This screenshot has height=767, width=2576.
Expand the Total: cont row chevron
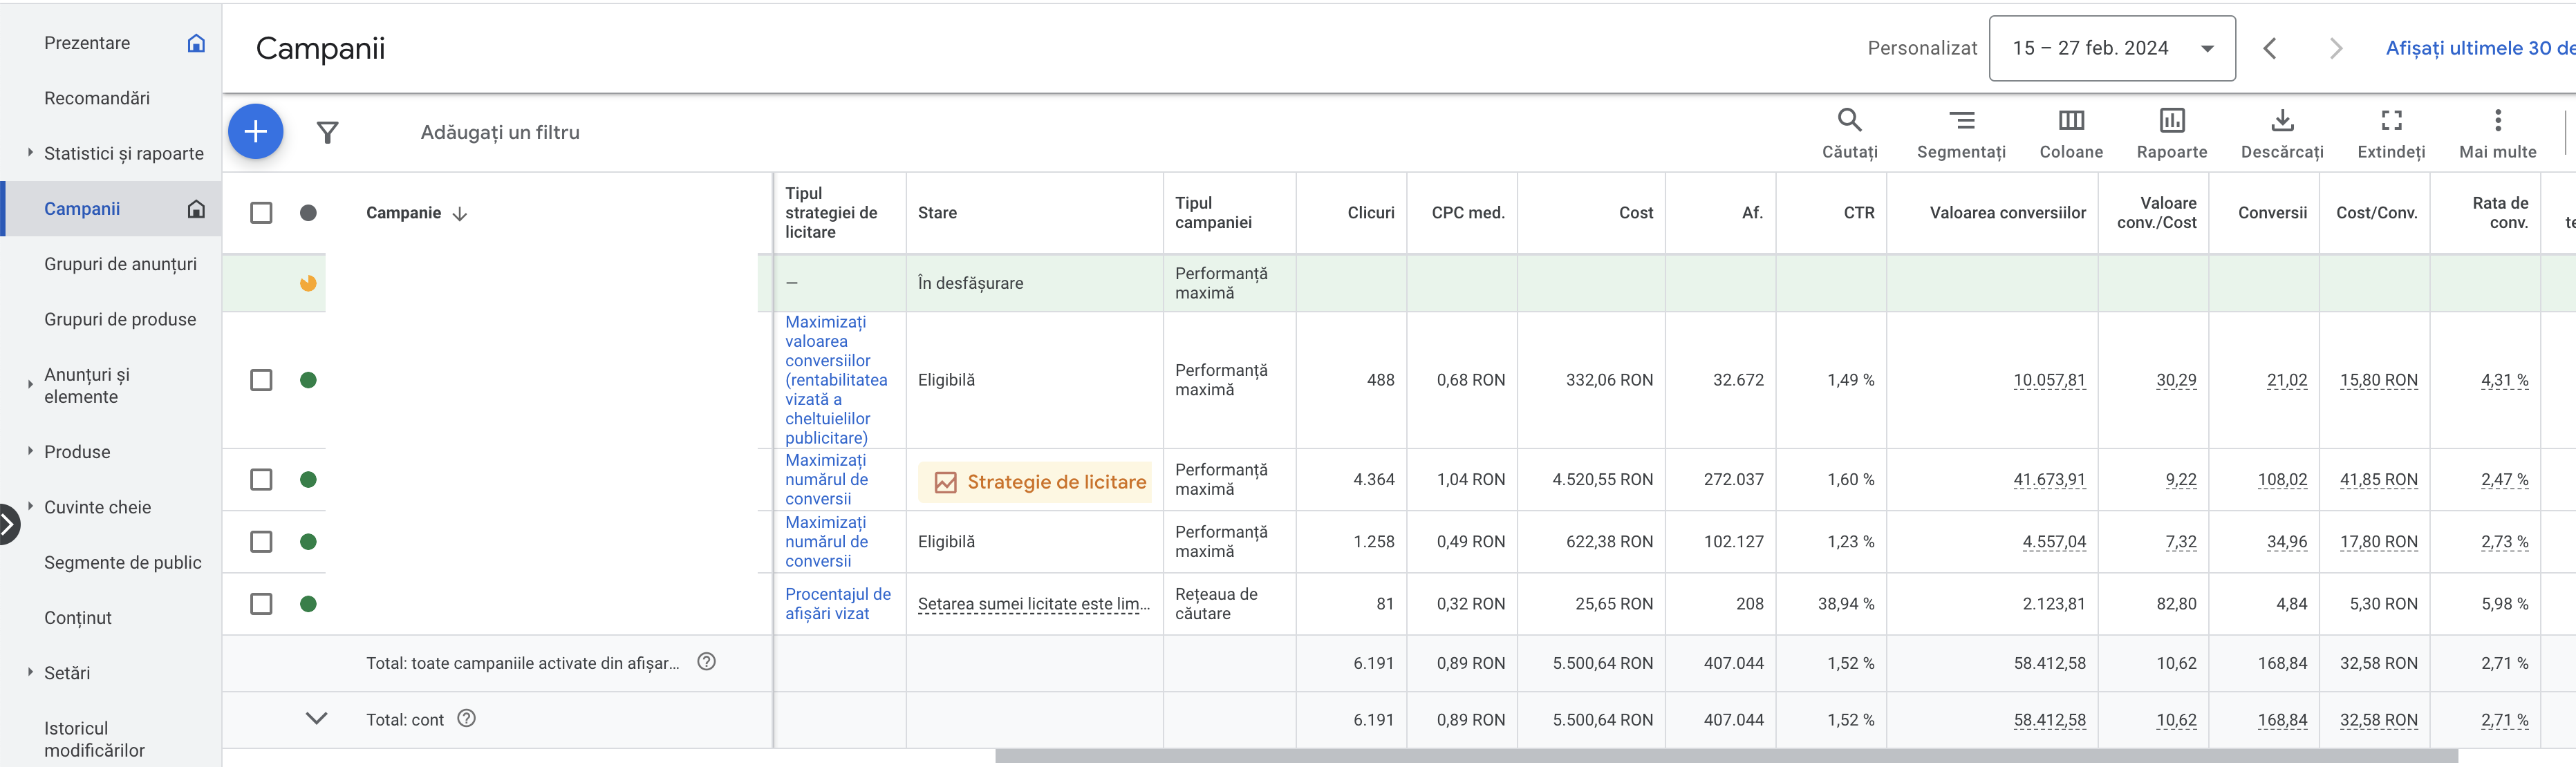point(316,718)
